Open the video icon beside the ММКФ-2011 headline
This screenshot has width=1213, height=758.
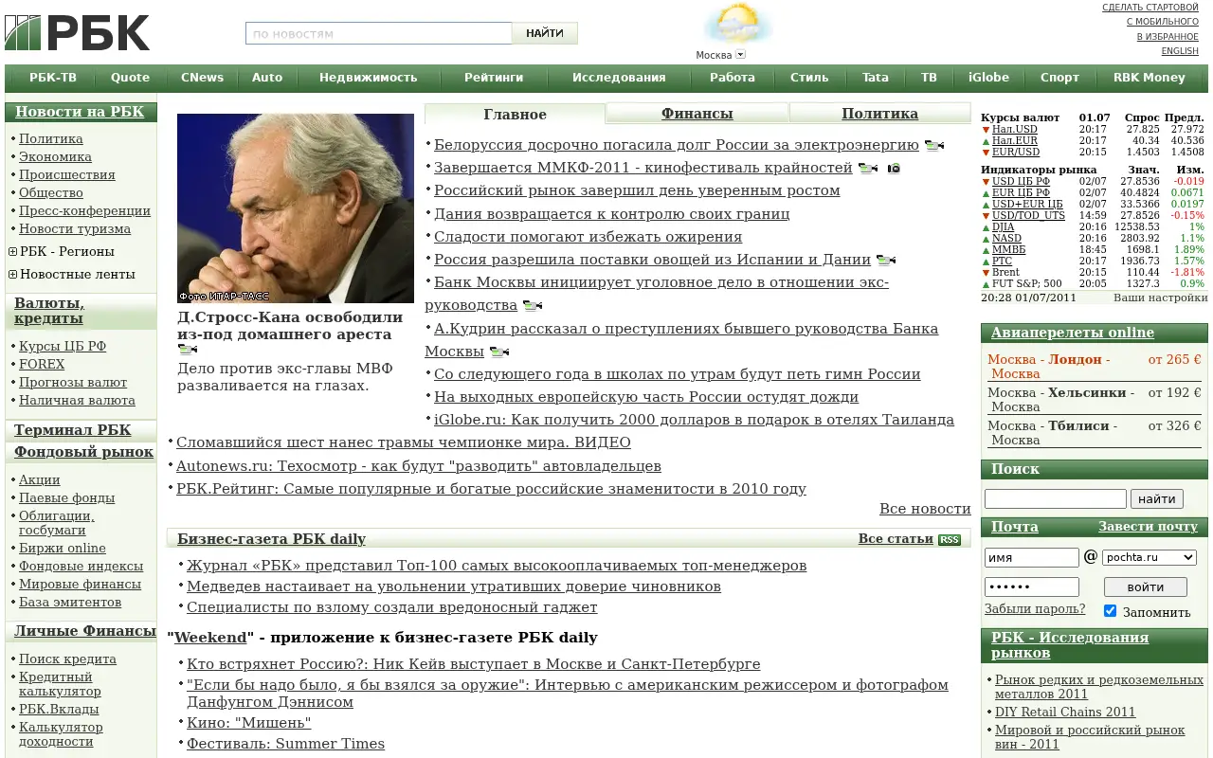point(867,169)
